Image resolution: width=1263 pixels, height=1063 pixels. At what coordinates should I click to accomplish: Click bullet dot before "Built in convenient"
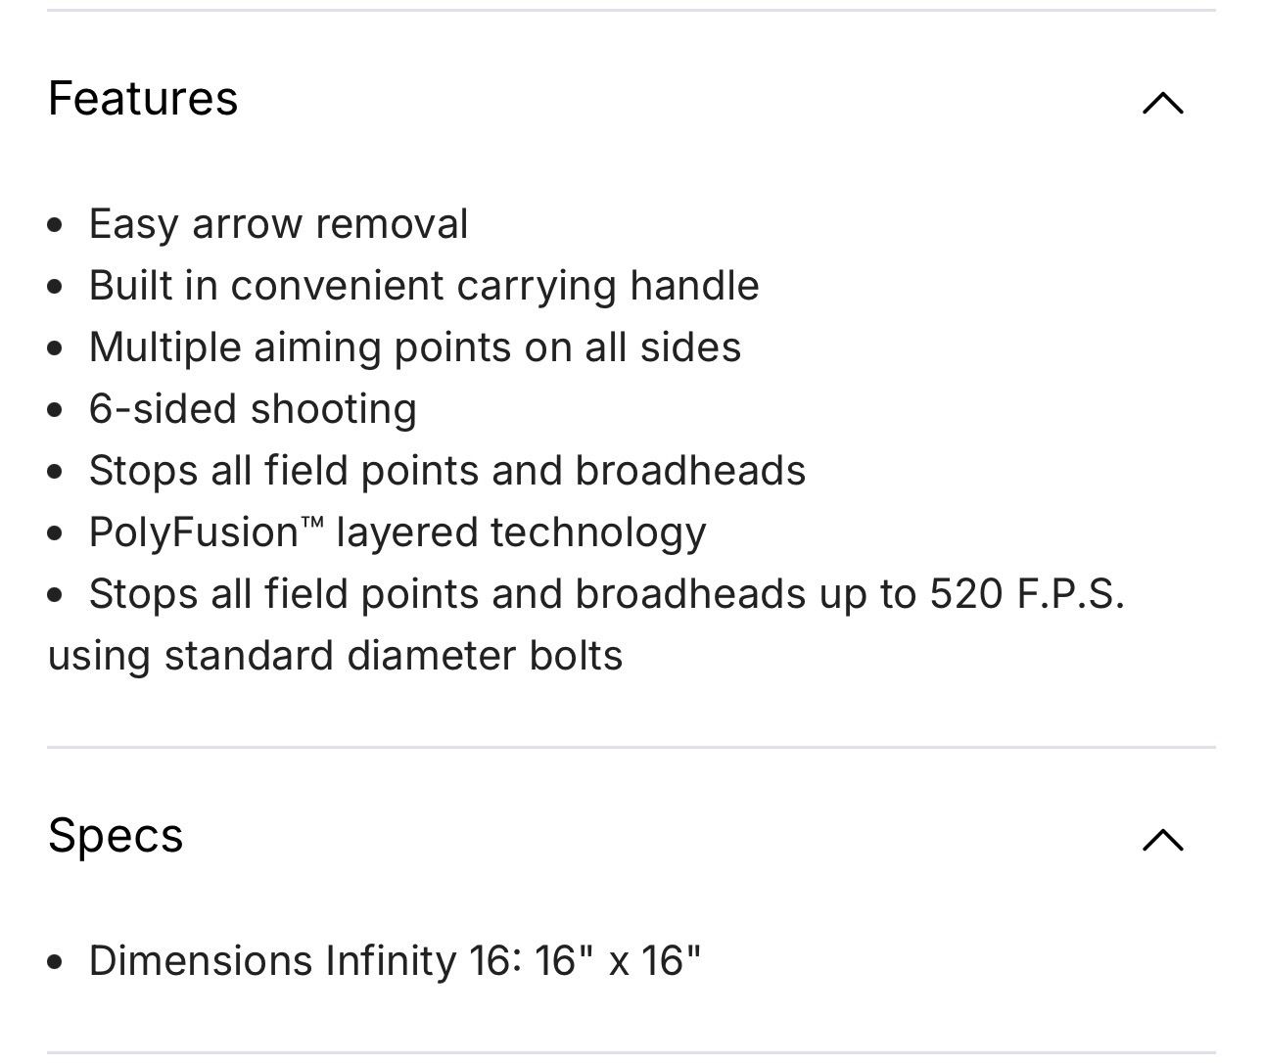coord(56,288)
